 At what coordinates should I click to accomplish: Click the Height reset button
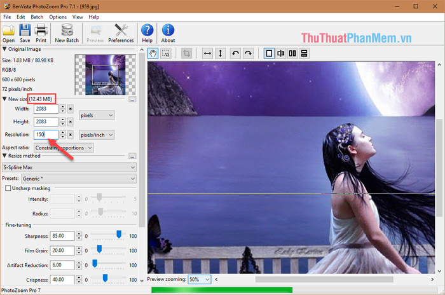tap(71, 122)
